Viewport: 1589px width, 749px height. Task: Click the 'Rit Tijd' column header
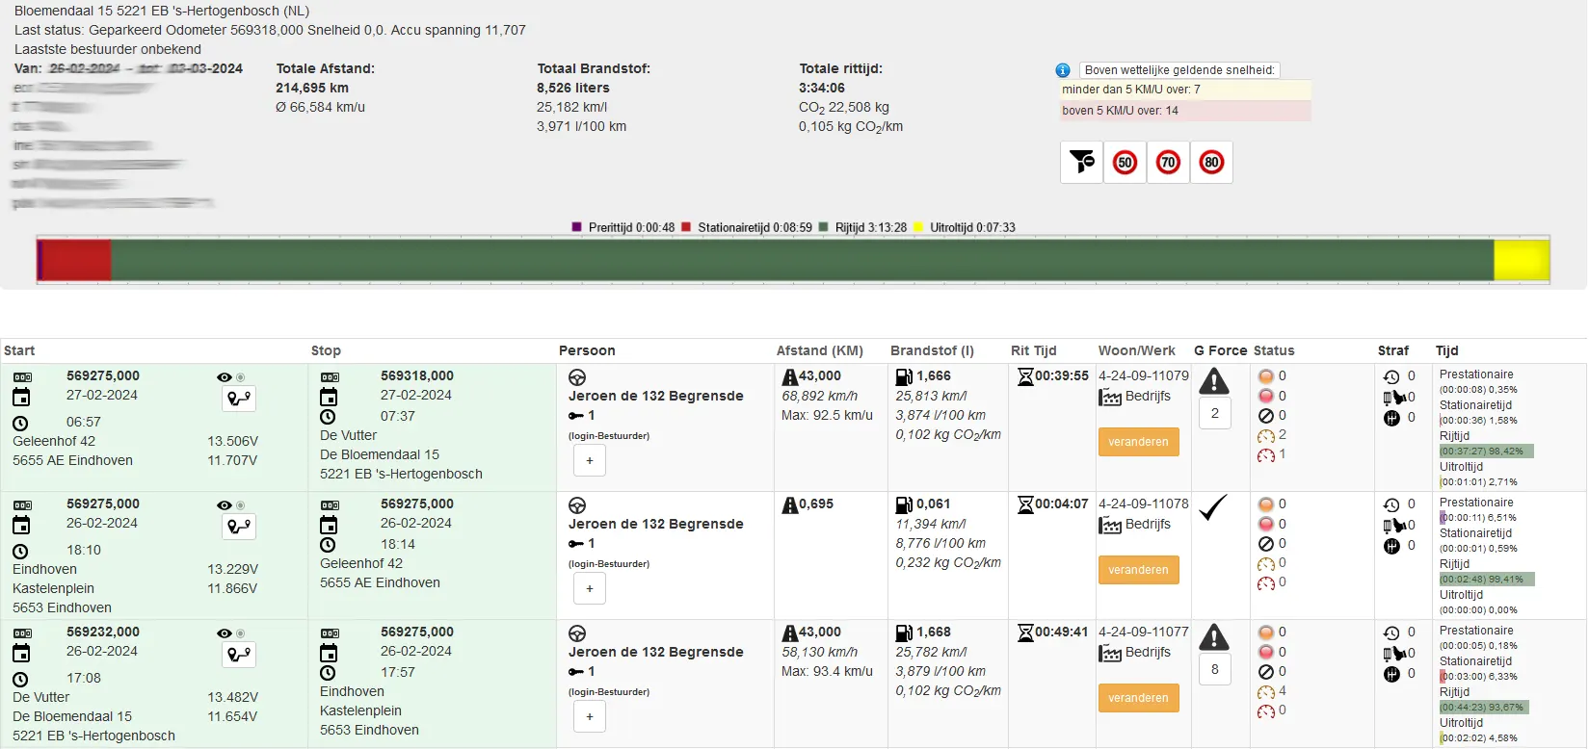tap(1033, 350)
